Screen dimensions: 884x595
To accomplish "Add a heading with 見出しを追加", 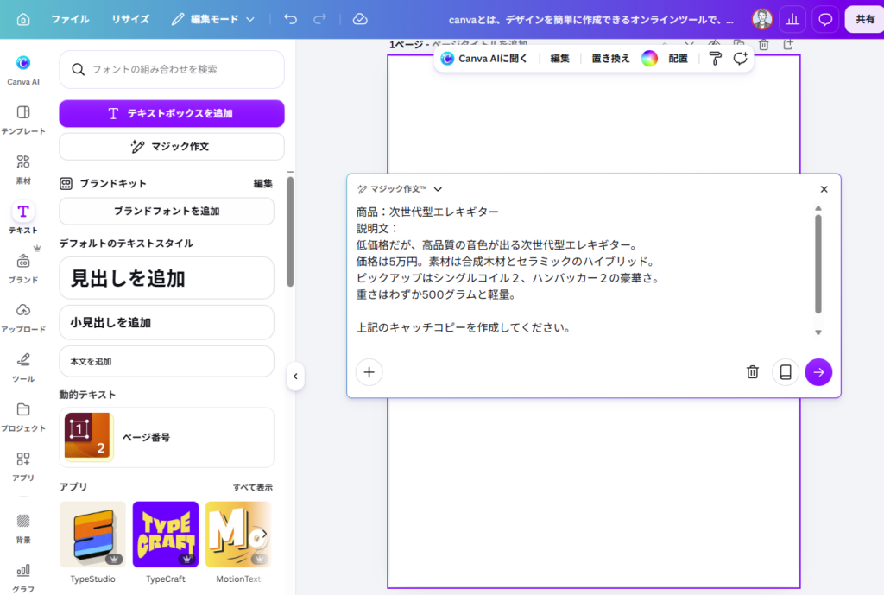I will click(x=167, y=278).
